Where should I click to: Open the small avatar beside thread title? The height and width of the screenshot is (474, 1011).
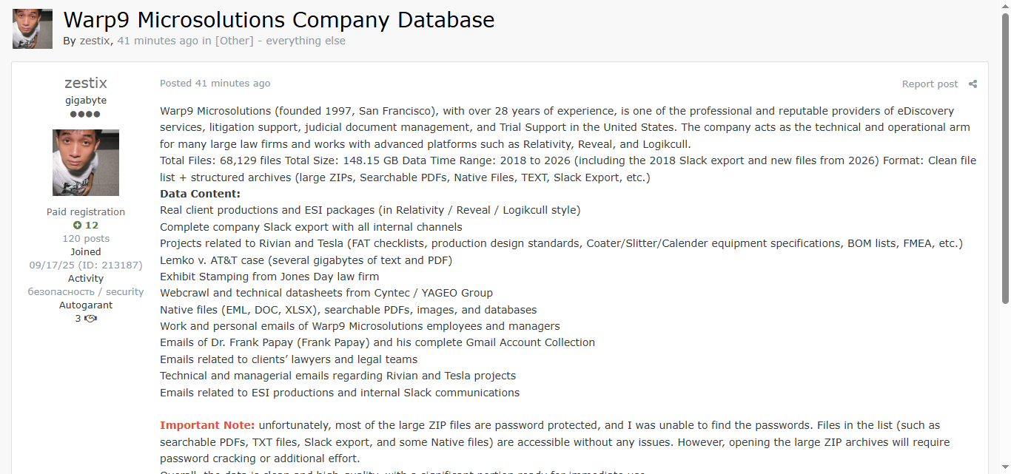[33, 29]
